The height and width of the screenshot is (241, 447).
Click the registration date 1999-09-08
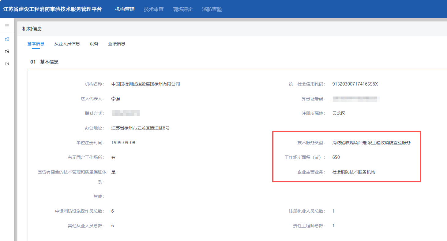[123, 143]
